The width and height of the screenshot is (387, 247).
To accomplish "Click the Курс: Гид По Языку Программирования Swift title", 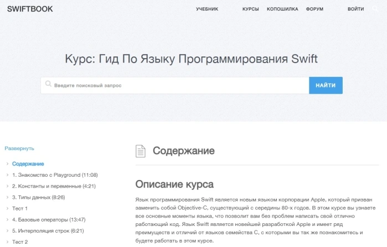I will point(191,59).
